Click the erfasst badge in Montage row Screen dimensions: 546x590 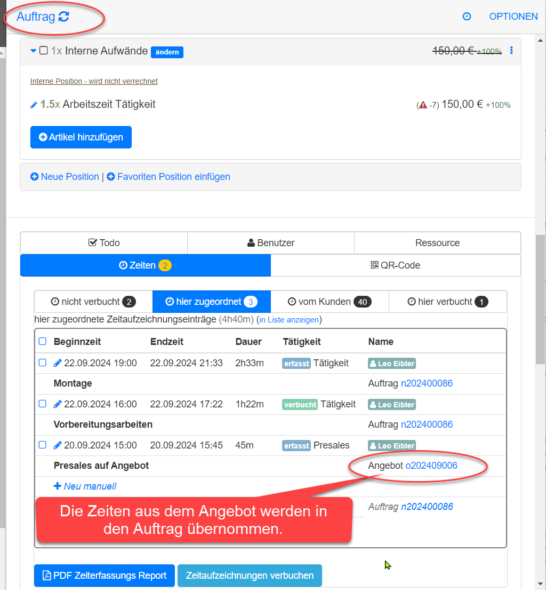[296, 364]
